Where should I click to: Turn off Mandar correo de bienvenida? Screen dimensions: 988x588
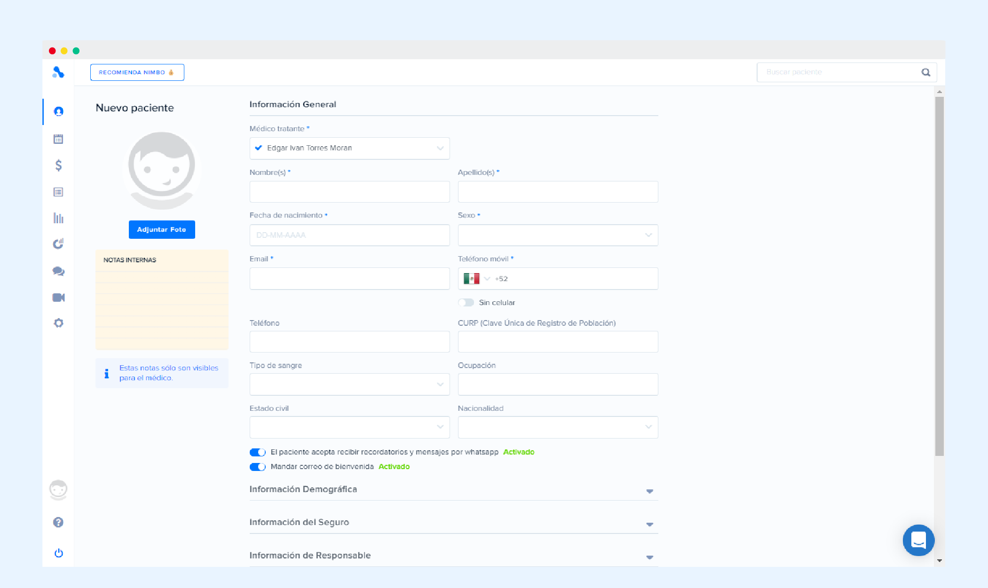coord(258,467)
